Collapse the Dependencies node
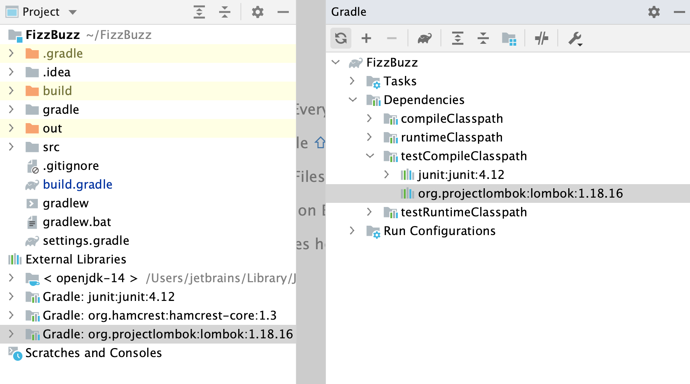This screenshot has width=690, height=384. point(352,100)
